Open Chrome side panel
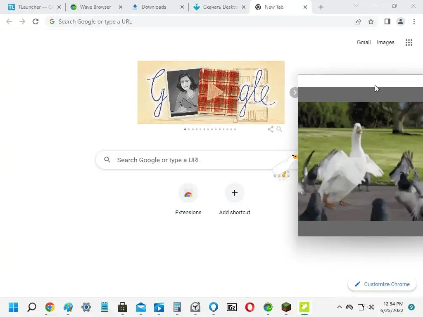The width and height of the screenshot is (423, 317). 387,21
